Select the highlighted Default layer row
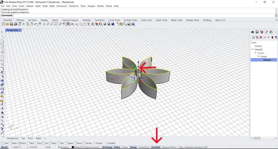278x149 pixels. (264, 60)
